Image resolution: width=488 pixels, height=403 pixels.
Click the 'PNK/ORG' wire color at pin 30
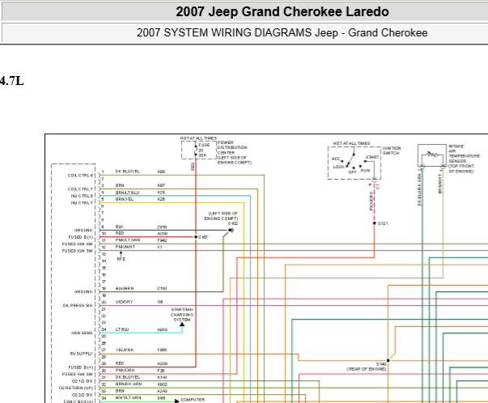[x=125, y=371]
